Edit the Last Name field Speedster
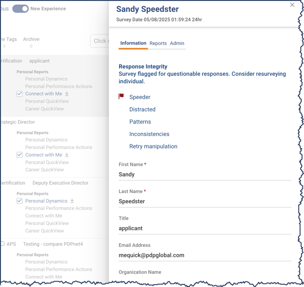Image resolution: width=304 pixels, height=287 pixels. coord(205,201)
